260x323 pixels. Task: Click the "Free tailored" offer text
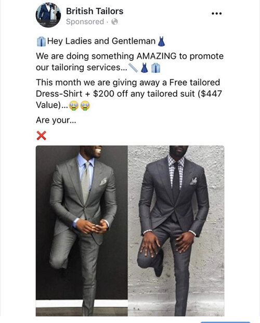pyautogui.click(x=194, y=82)
